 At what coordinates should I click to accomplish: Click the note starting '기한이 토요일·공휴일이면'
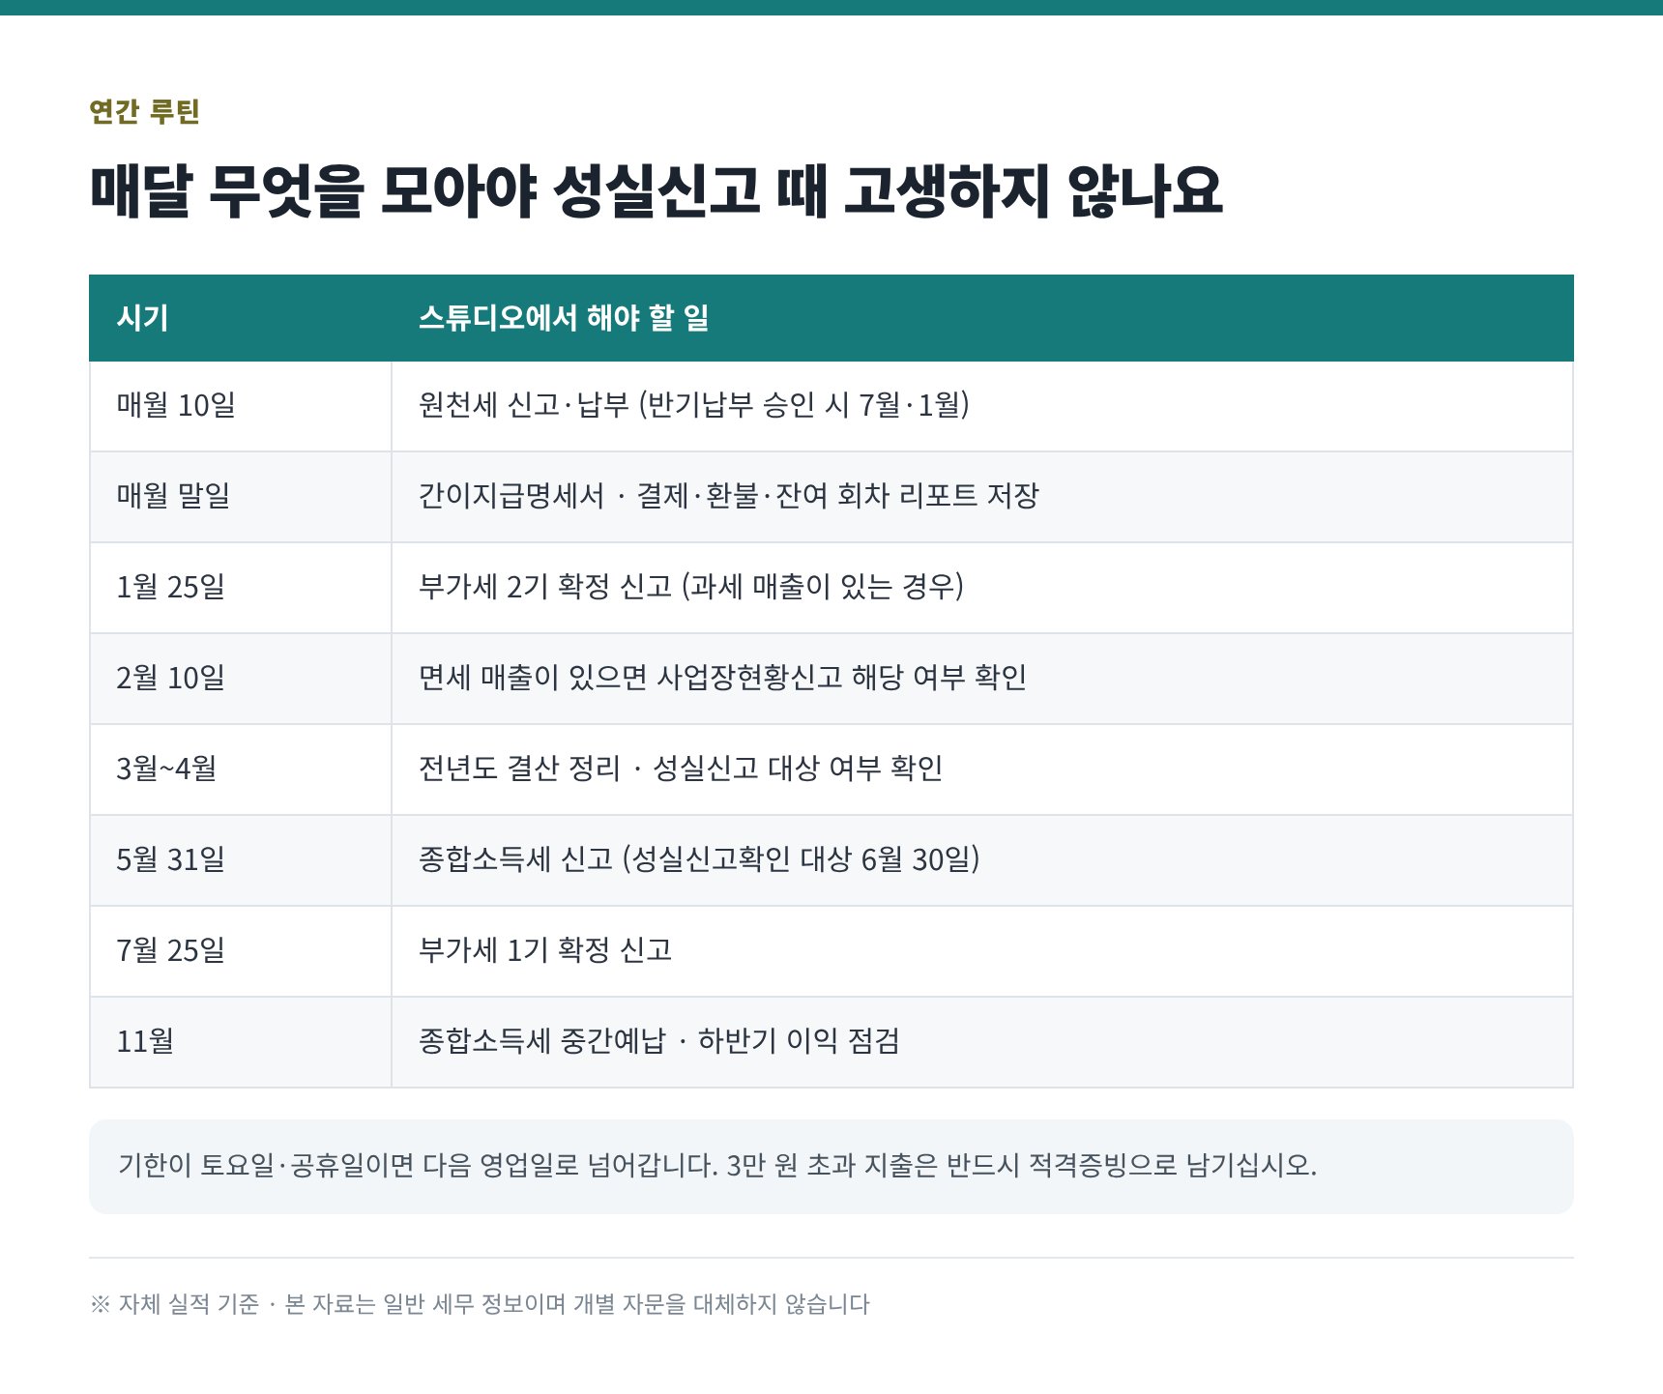(x=831, y=1167)
